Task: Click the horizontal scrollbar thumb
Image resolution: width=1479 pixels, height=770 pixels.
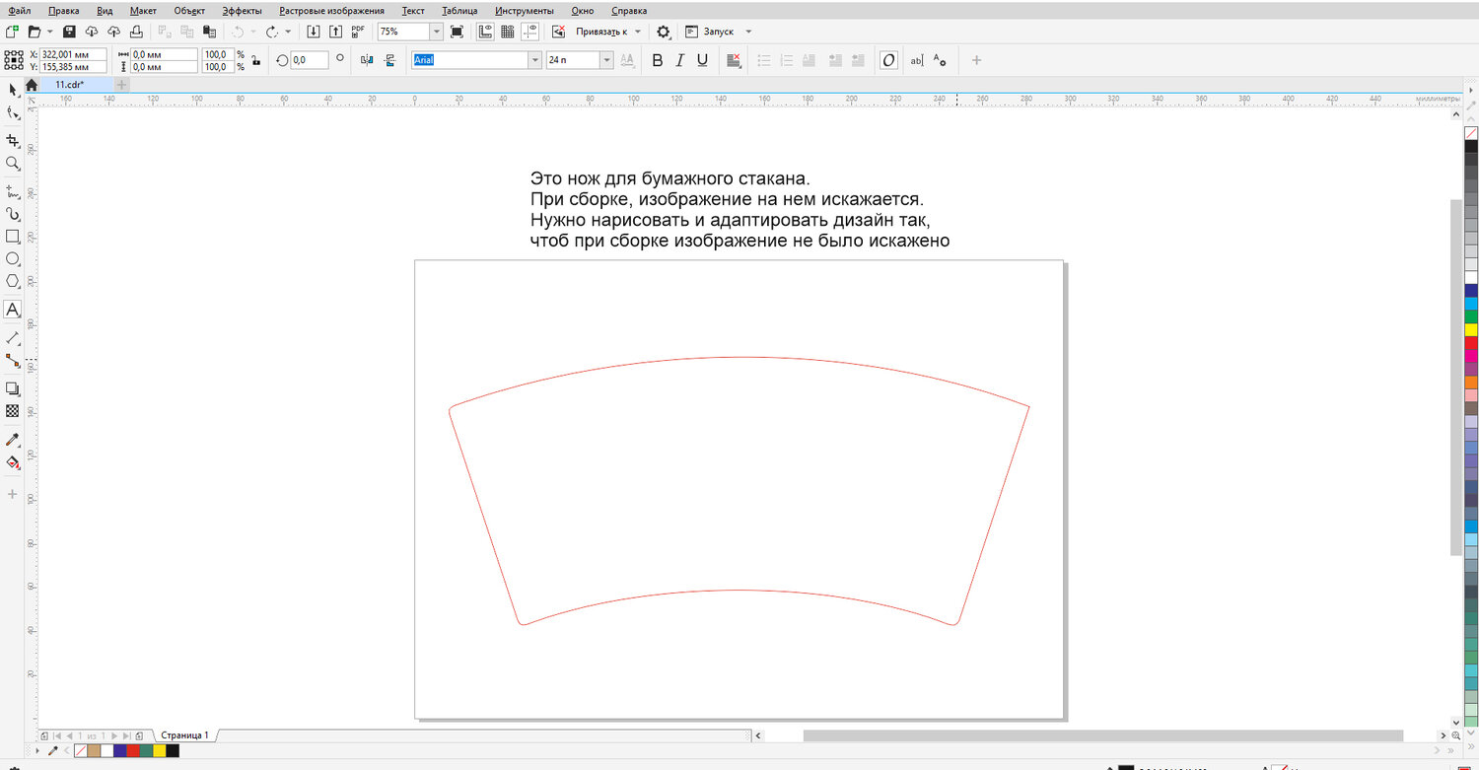Action: 1102,735
